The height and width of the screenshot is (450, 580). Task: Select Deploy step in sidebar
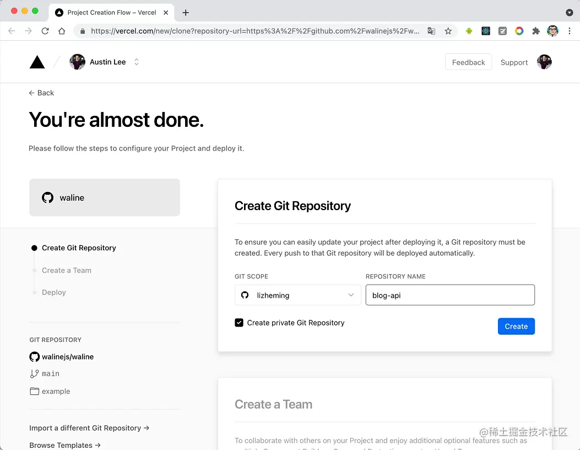click(53, 292)
